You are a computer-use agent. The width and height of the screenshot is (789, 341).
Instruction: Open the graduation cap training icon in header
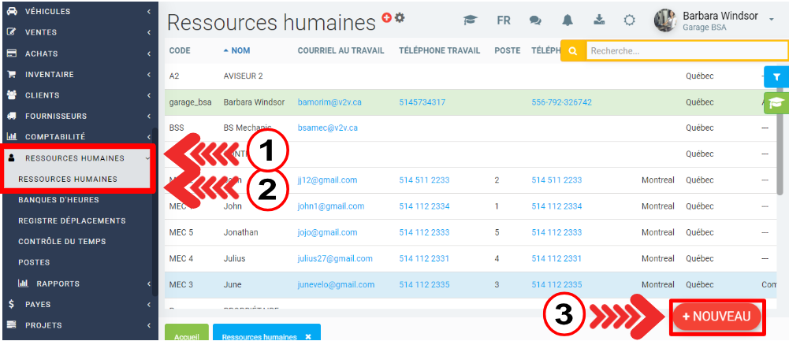coord(471,20)
